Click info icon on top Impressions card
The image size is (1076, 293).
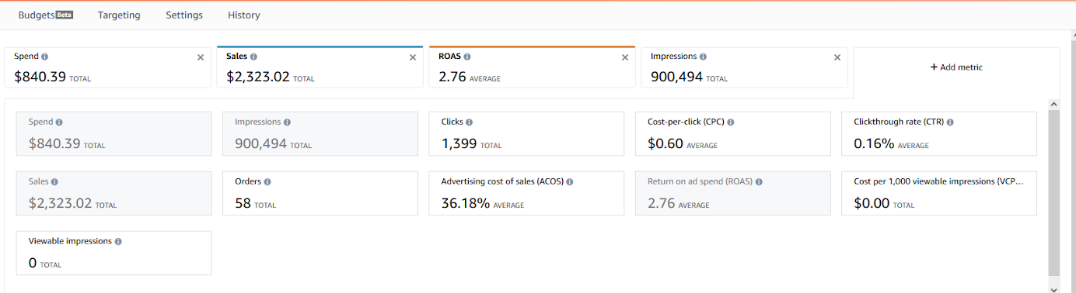[x=703, y=57]
